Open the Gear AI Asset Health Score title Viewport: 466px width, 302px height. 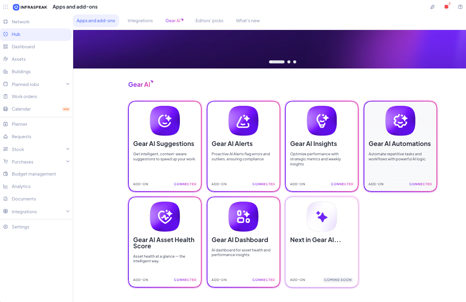[x=164, y=243]
